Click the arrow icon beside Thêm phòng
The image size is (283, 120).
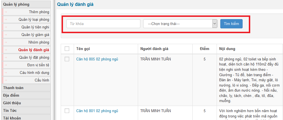point(6,12)
